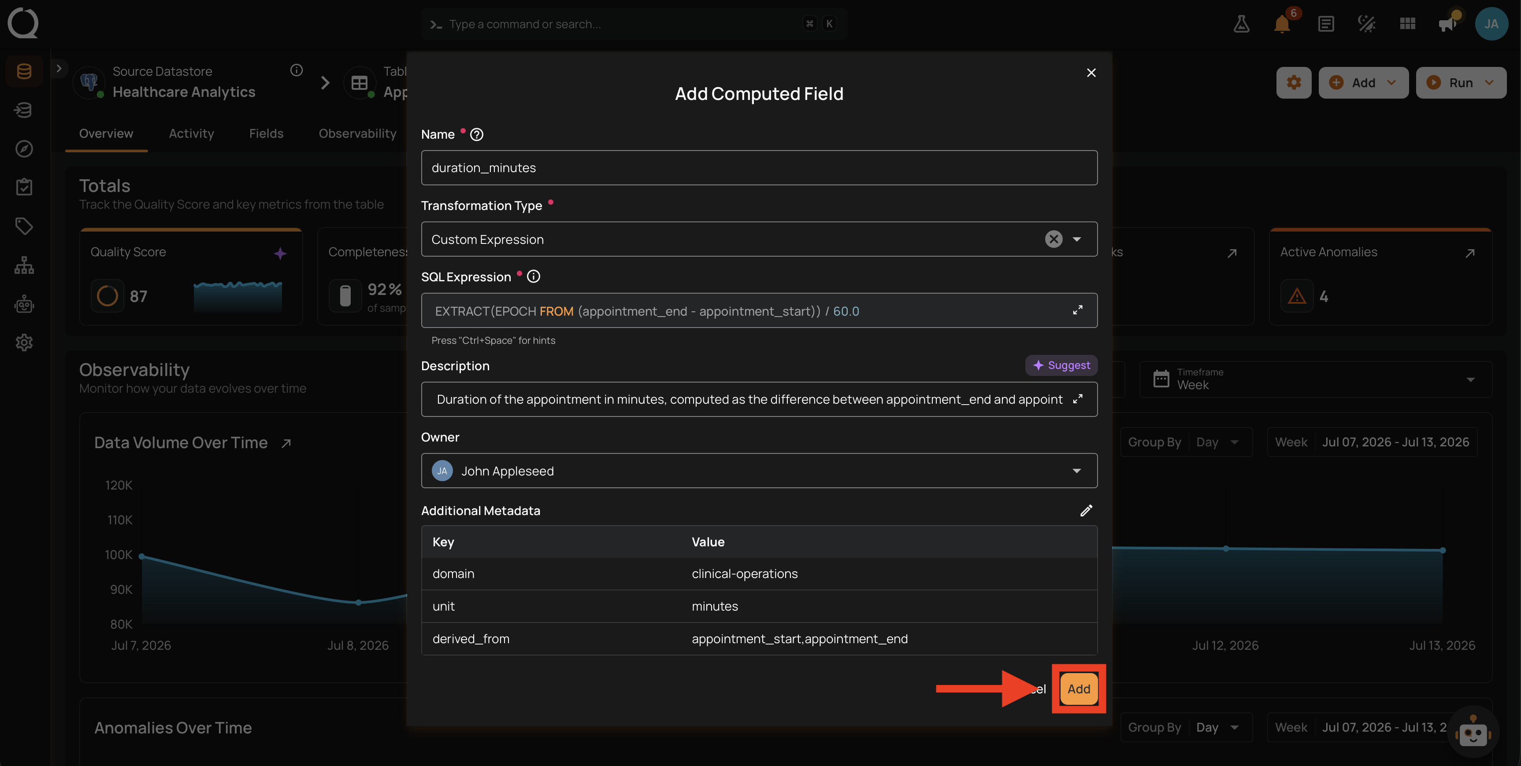Viewport: 1521px width, 766px height.
Task: Switch to the Fields tab
Action: pyautogui.click(x=266, y=133)
